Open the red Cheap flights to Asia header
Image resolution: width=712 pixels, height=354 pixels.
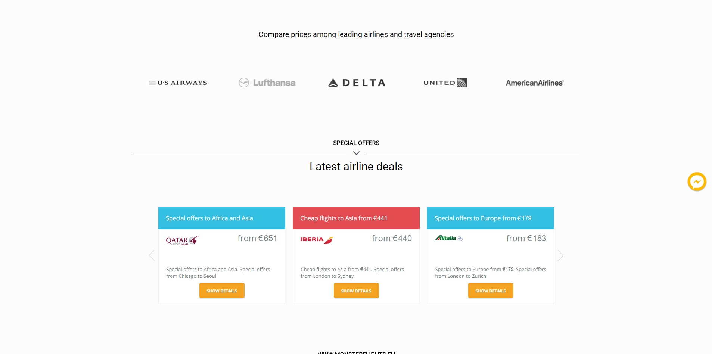356,218
